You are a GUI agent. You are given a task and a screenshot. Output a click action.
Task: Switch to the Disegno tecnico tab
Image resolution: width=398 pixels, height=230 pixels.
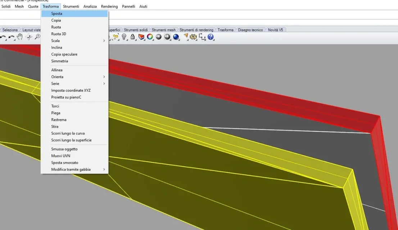[x=250, y=30]
